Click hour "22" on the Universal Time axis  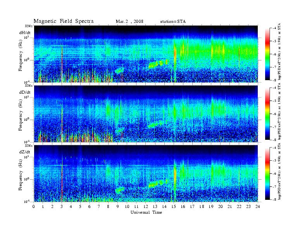(239, 206)
